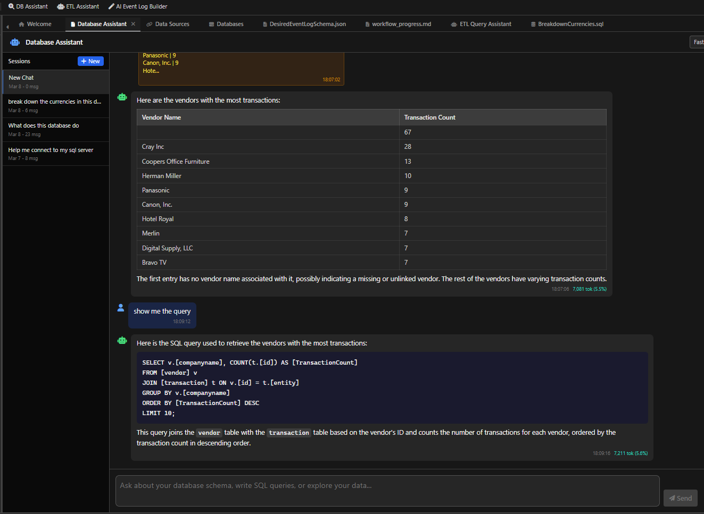Click the Send button
The width and height of the screenshot is (704, 514).
pyautogui.click(x=680, y=498)
